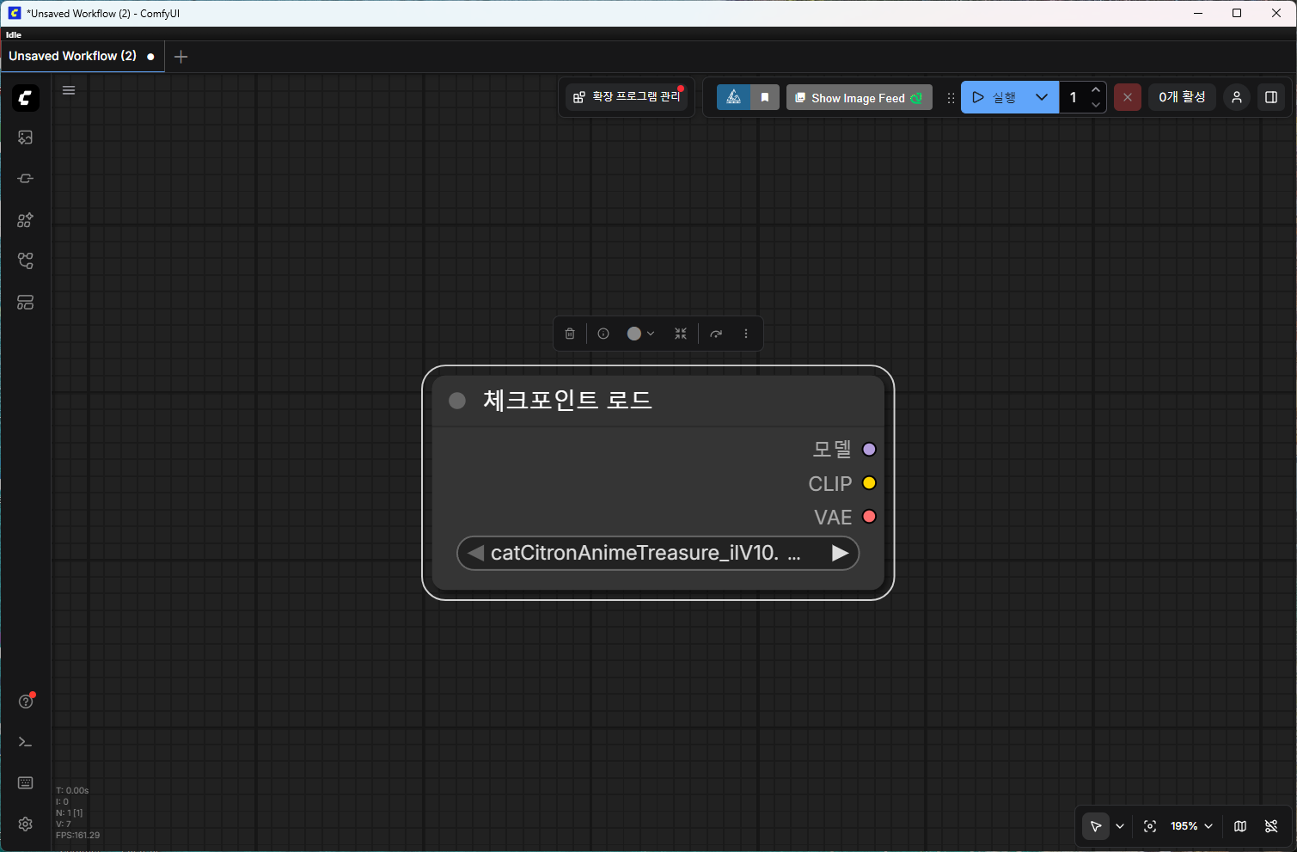Expand cursor mode options chevron
The height and width of the screenshot is (852, 1297).
tap(1120, 826)
